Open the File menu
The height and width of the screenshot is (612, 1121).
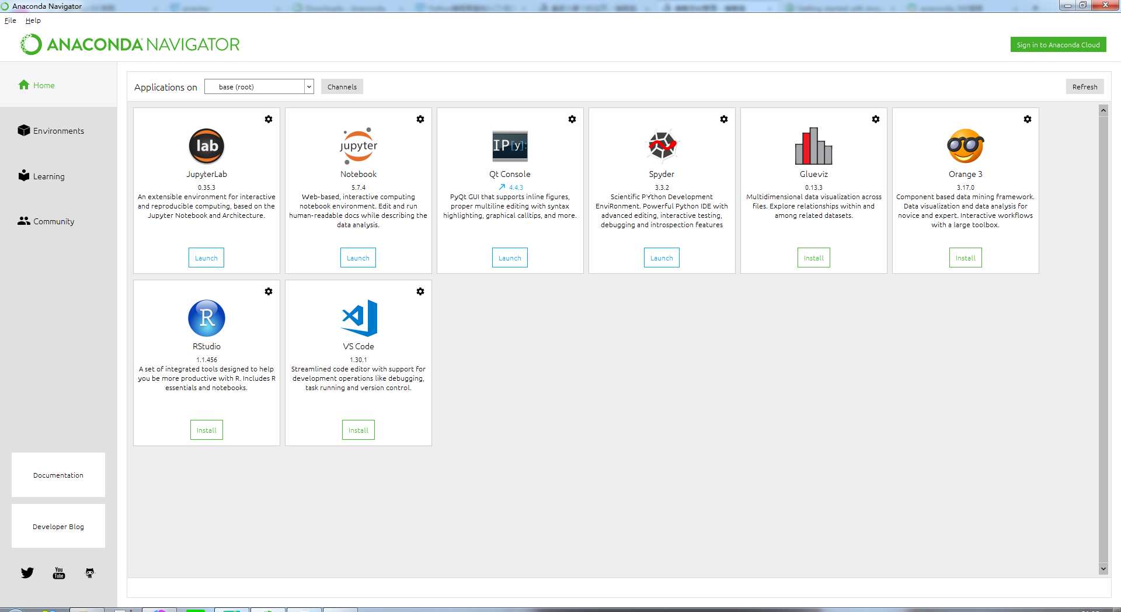pyautogui.click(x=11, y=20)
